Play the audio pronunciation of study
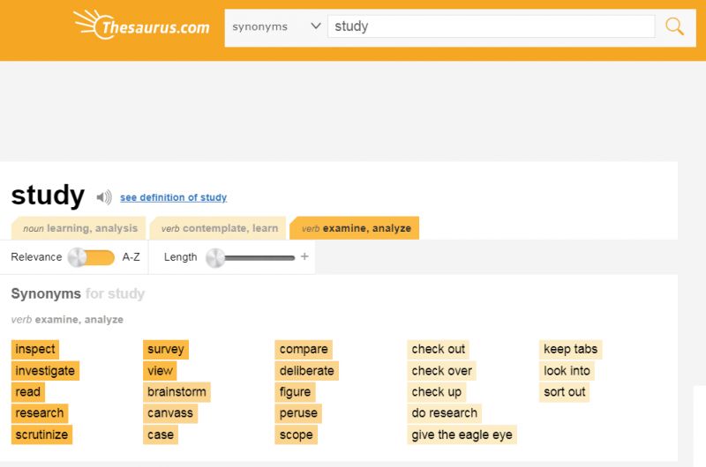Image resolution: width=706 pixels, height=467 pixels. tap(104, 197)
